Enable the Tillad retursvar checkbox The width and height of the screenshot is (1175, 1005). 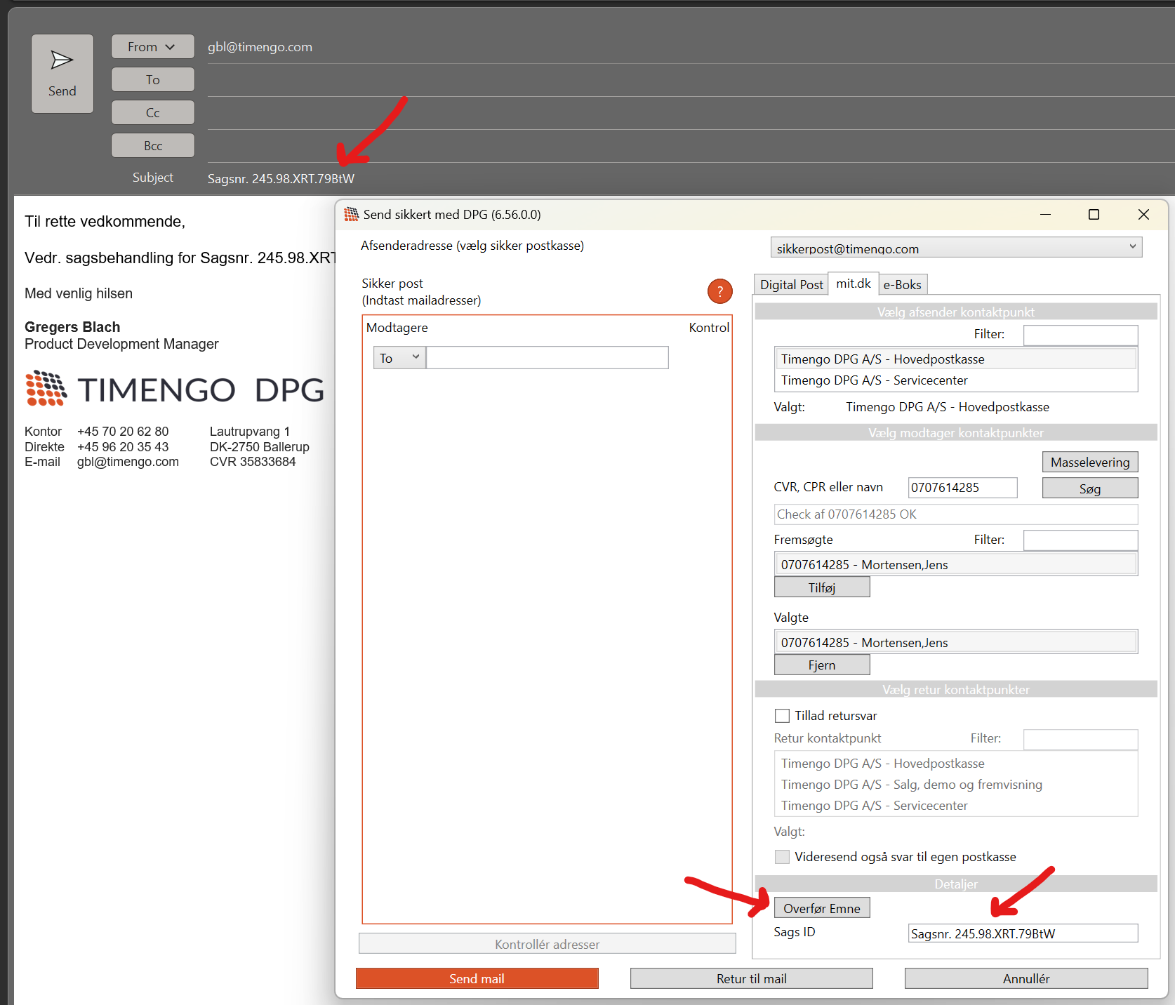782,716
